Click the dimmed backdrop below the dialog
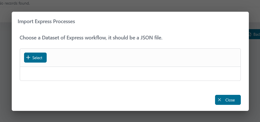 (x=130, y=117)
